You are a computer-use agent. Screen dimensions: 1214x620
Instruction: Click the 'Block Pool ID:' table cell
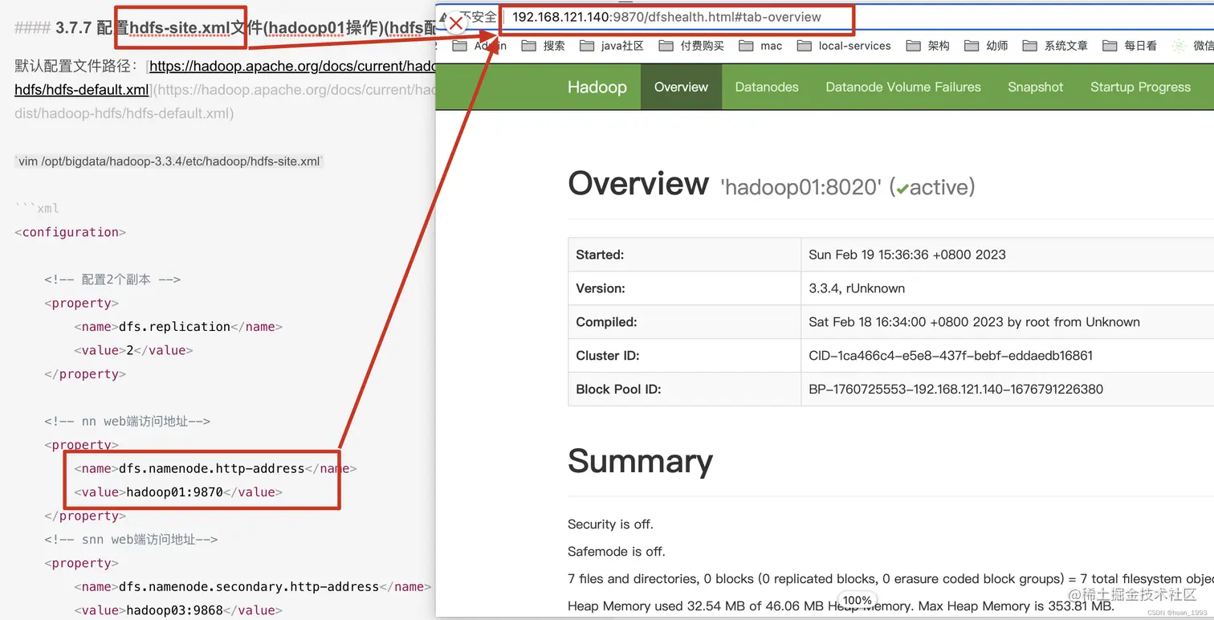(x=684, y=390)
